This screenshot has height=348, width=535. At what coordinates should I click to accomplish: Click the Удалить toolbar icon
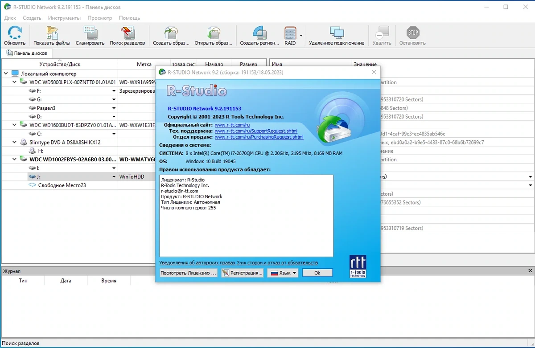pyautogui.click(x=382, y=33)
